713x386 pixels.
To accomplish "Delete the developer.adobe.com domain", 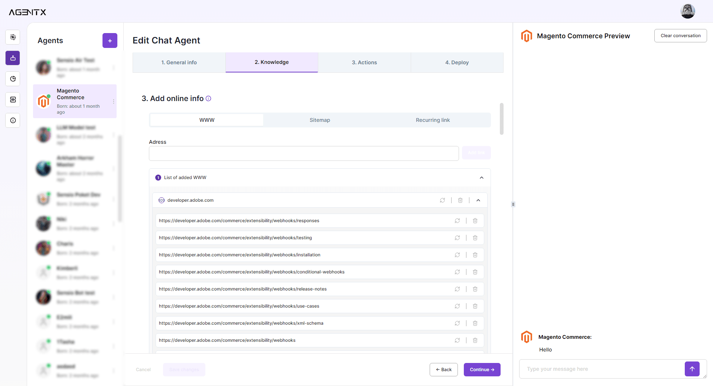I will (x=460, y=200).
